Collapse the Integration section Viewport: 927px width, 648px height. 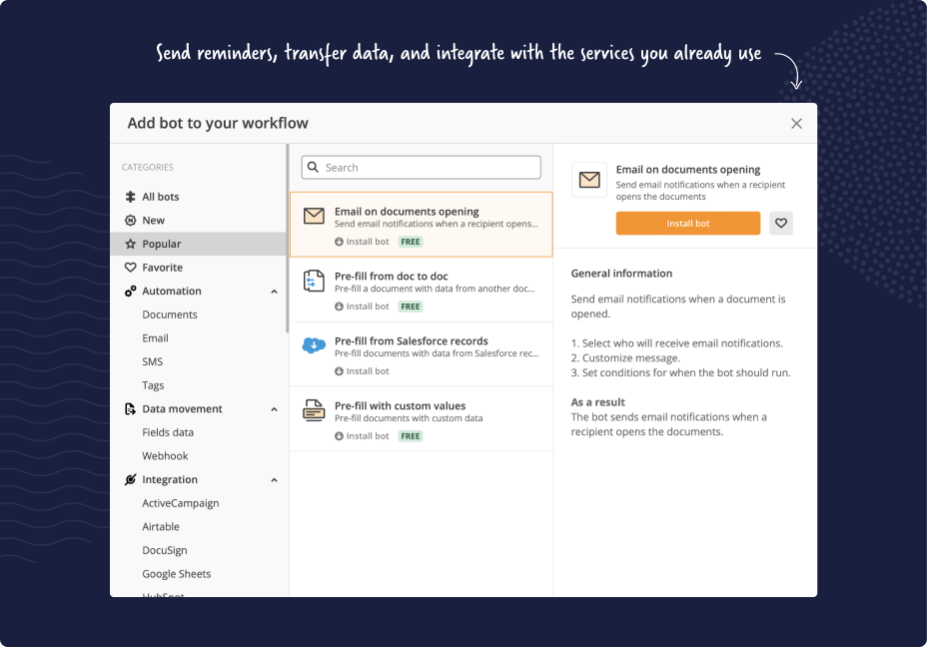pos(274,479)
